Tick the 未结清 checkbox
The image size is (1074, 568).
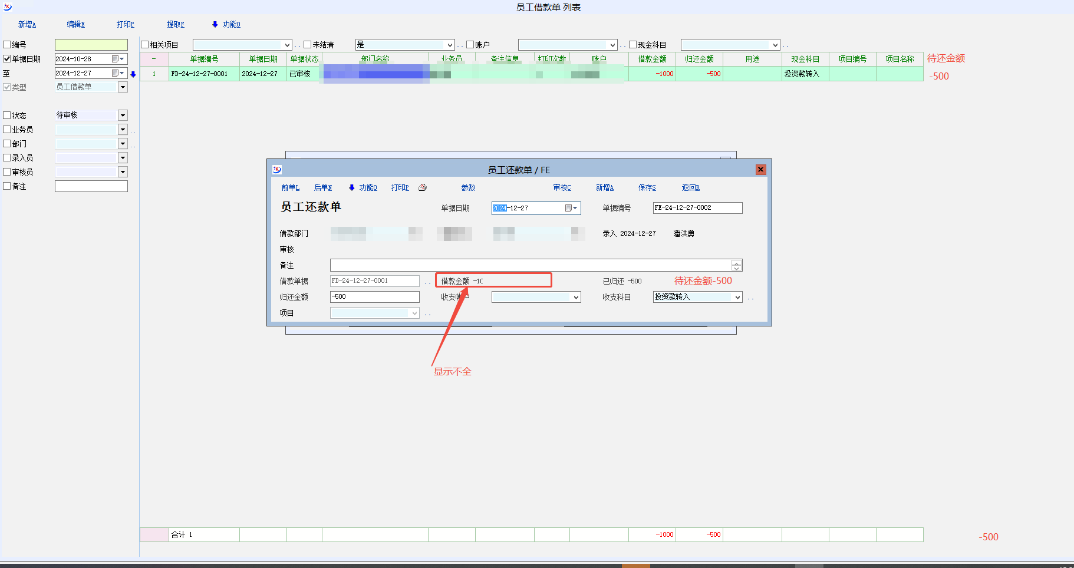pos(308,45)
